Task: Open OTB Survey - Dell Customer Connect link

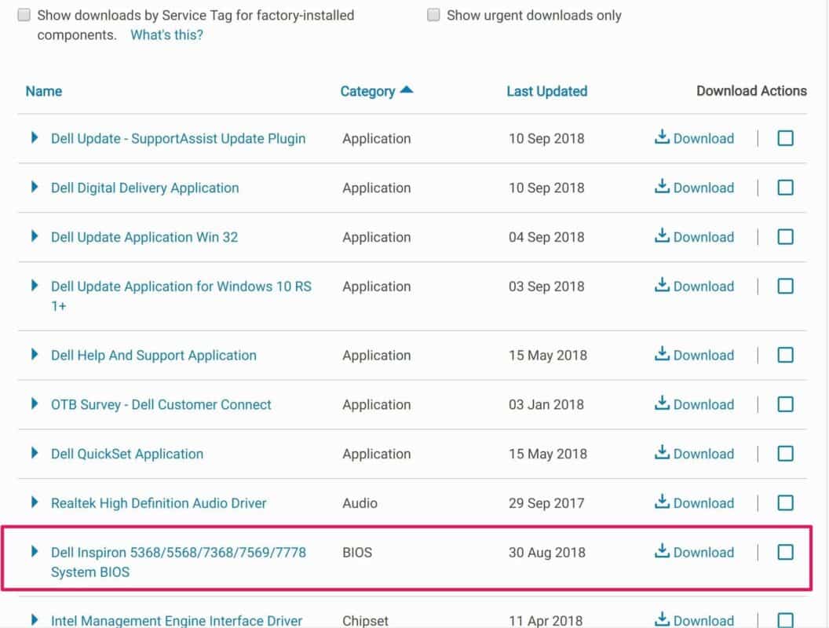Action: click(x=161, y=404)
